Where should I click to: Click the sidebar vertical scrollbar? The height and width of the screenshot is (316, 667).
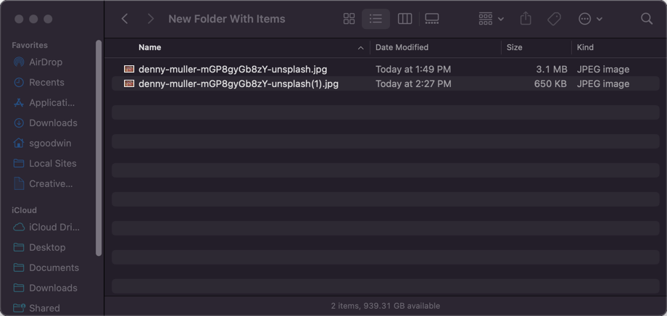[99, 145]
